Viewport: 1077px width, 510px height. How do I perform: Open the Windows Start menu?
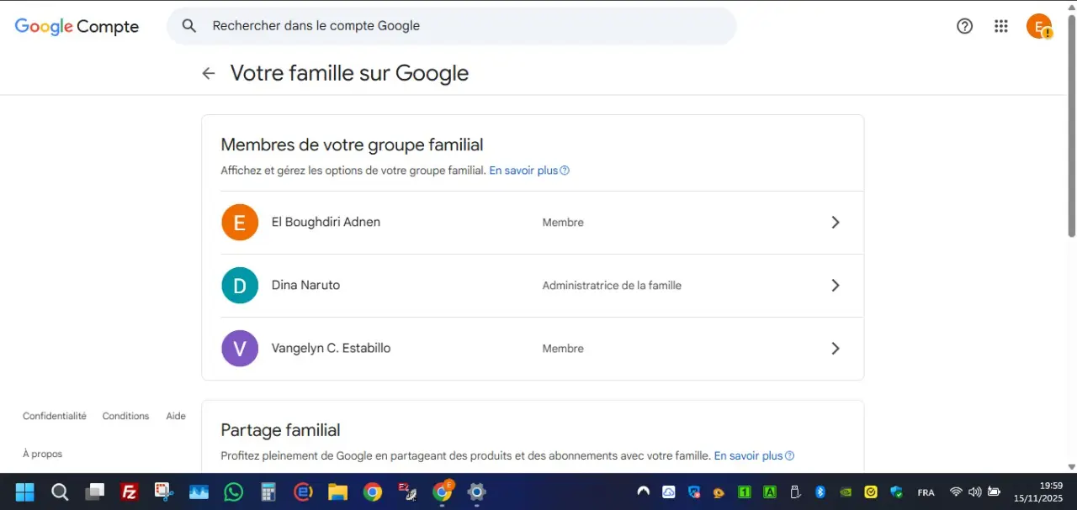(x=24, y=492)
